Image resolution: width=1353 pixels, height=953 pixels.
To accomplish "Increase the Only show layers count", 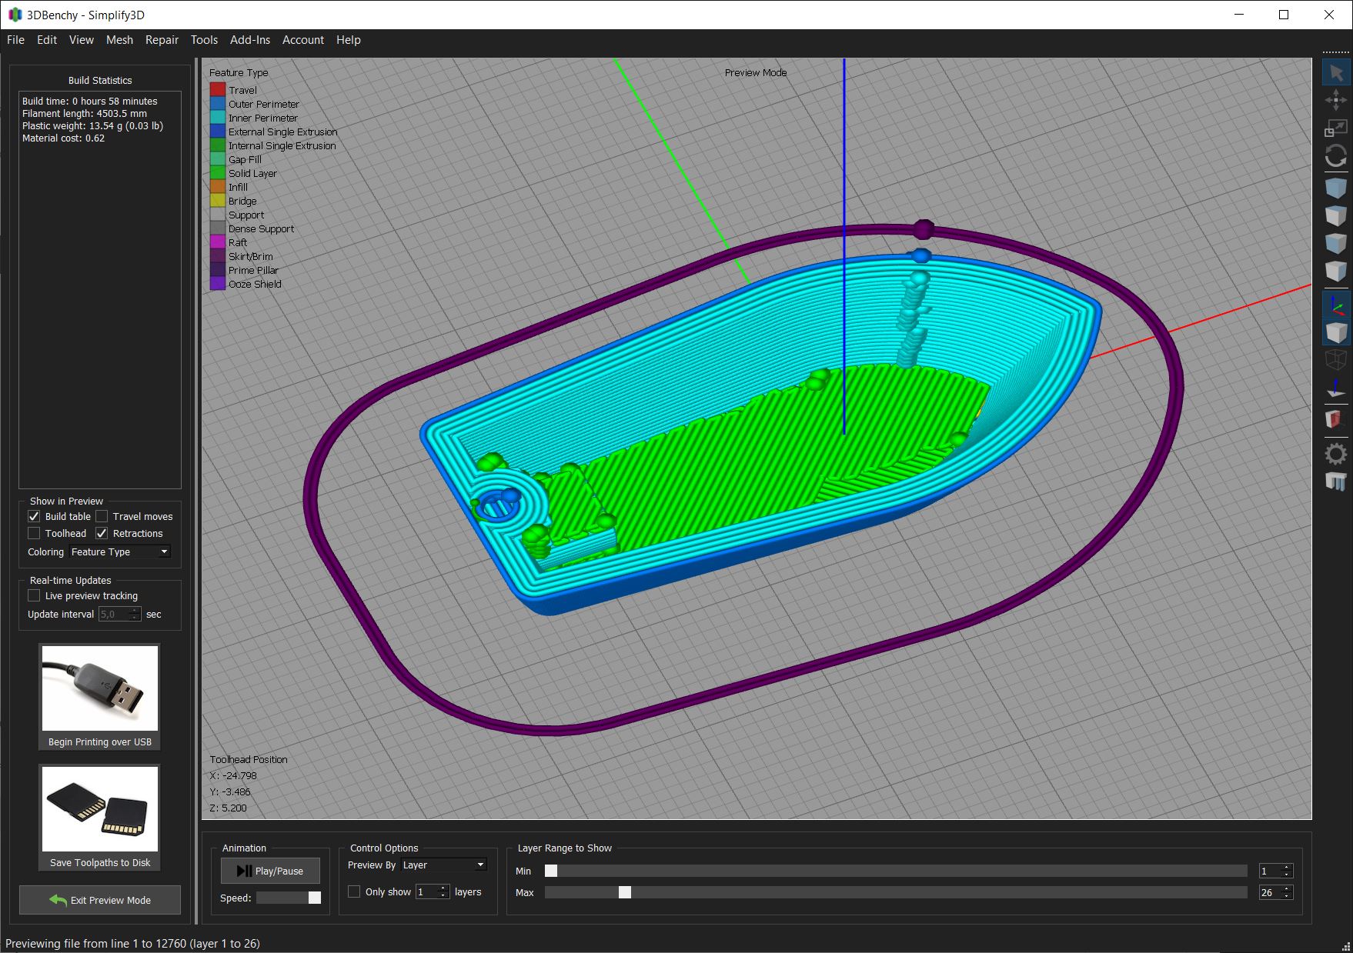I will [443, 888].
